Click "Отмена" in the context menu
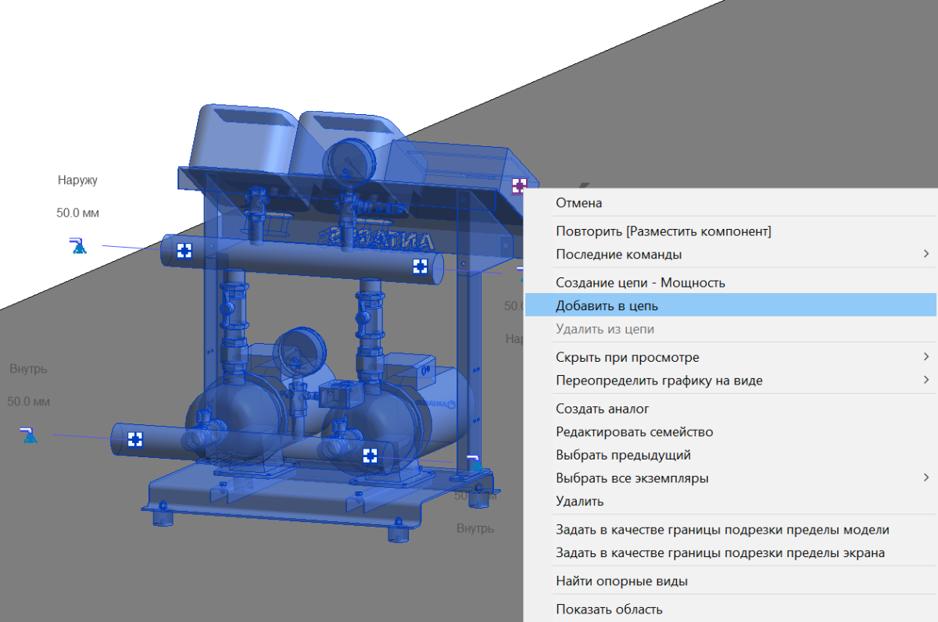938x622 pixels. 578,202
